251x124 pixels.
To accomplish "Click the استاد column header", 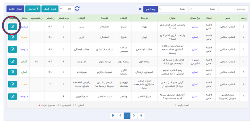I will [209, 18].
